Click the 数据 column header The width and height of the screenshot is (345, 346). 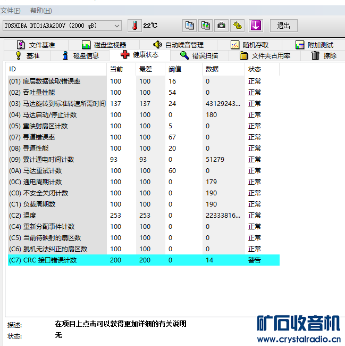click(223, 69)
